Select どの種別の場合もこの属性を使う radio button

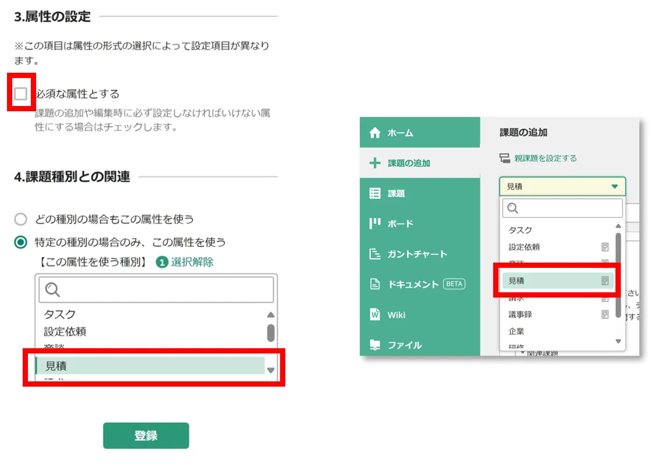coord(21,220)
